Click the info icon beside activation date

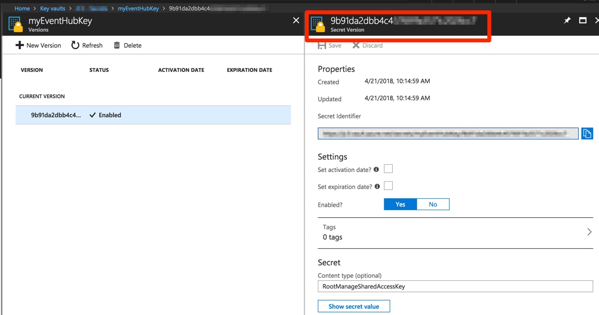click(x=376, y=169)
